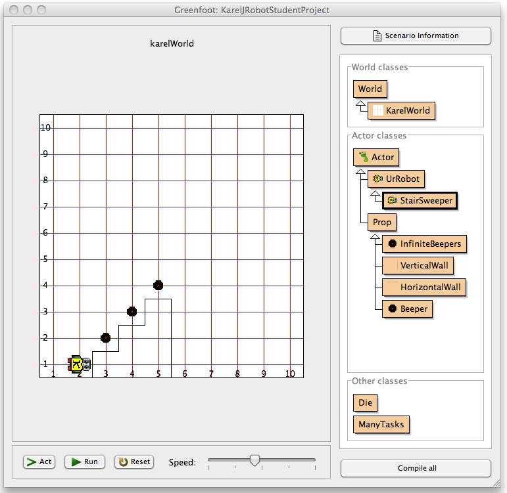Click the Speed slider handle
The image size is (507, 493).
pos(254,460)
